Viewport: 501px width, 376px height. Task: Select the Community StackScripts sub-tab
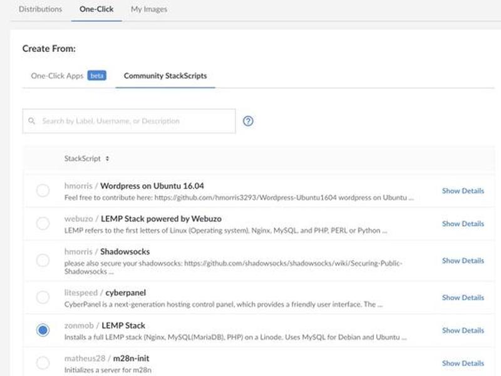pyautogui.click(x=165, y=76)
